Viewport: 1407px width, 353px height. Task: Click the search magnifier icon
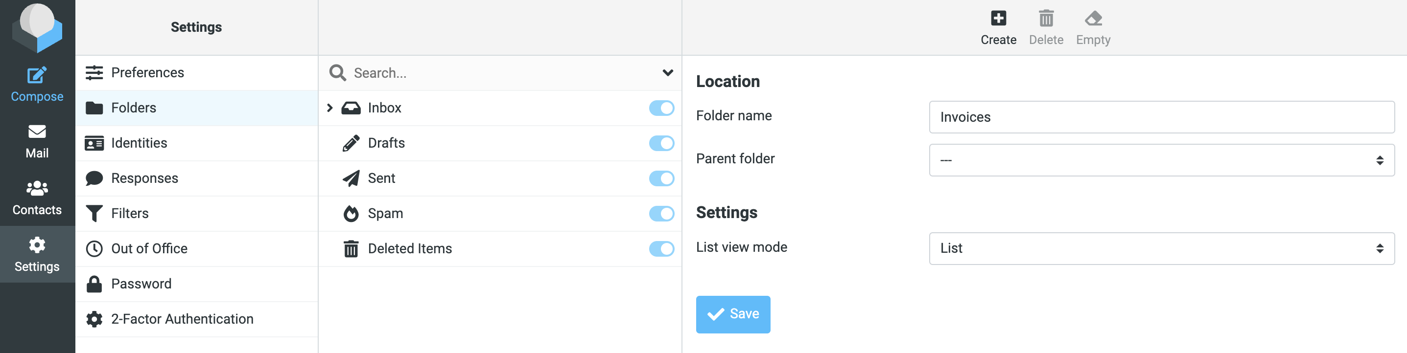click(x=337, y=73)
